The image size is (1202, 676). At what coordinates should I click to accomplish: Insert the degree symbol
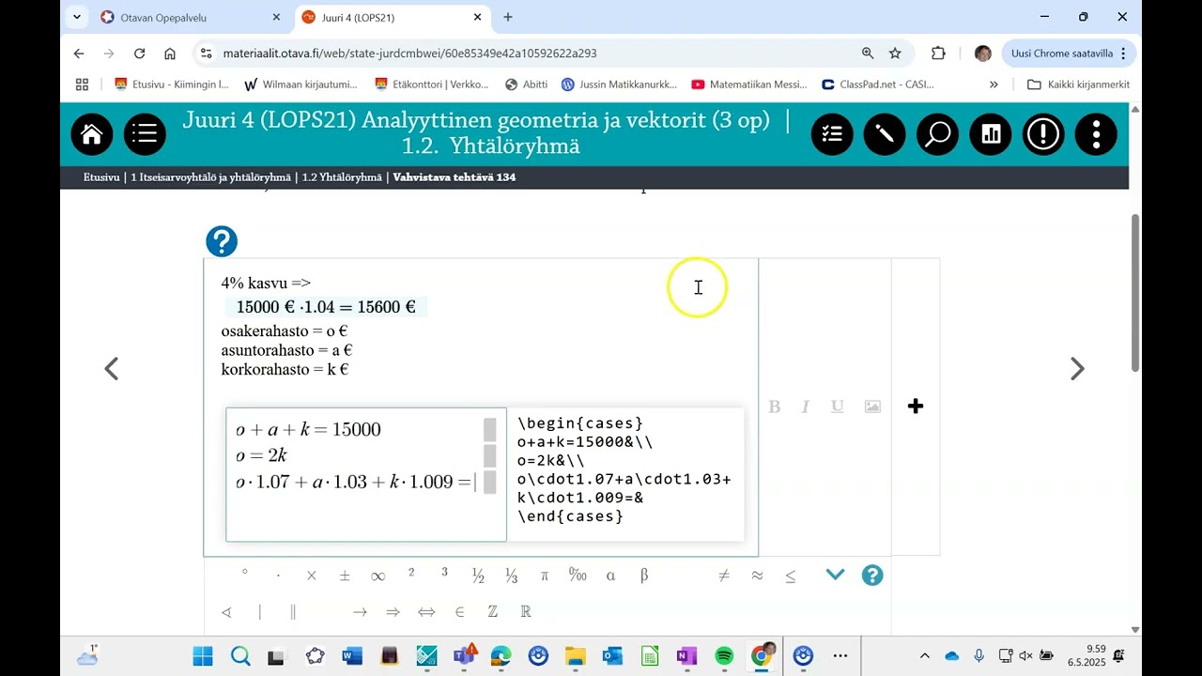click(x=245, y=572)
